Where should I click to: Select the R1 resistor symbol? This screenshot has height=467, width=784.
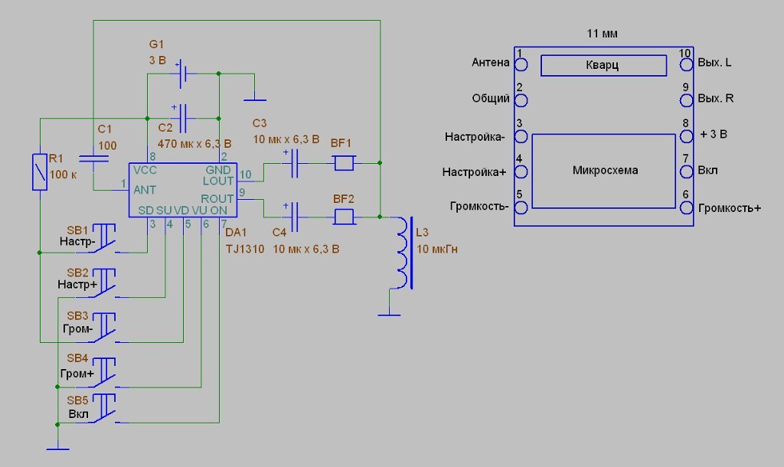(40, 172)
